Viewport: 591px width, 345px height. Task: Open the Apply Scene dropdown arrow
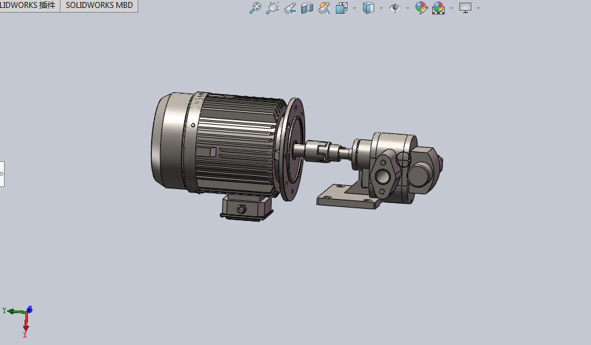pyautogui.click(x=451, y=8)
